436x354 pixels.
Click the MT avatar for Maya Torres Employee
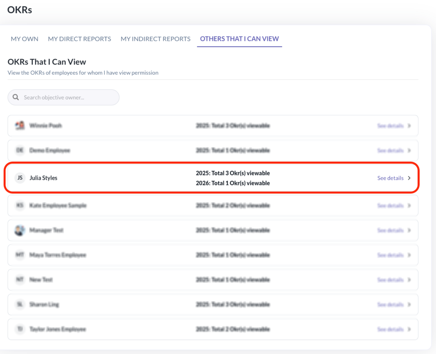[20, 255]
